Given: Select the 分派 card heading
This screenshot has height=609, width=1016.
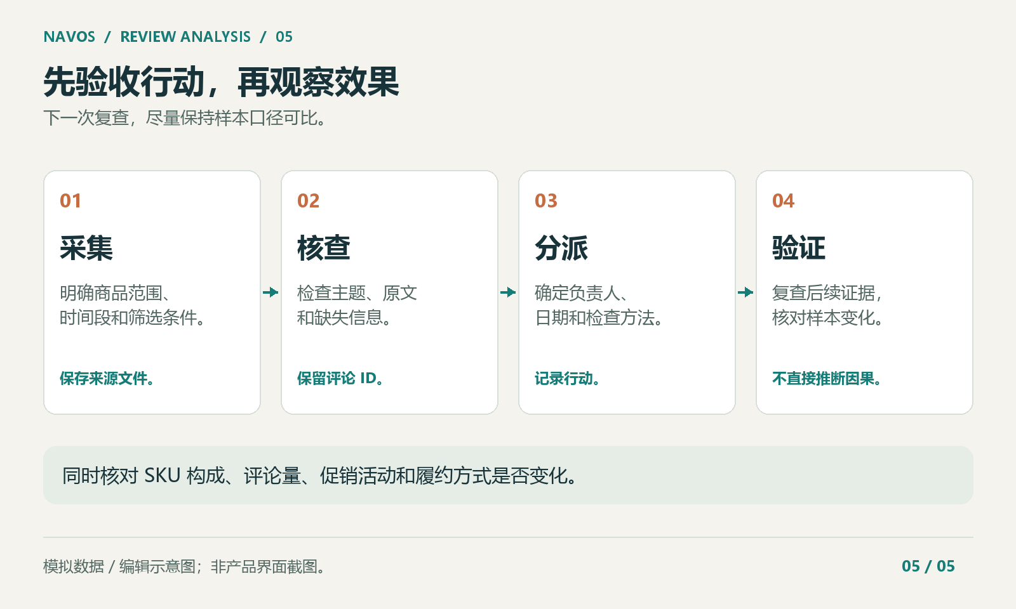Looking at the screenshot, I should 561,247.
